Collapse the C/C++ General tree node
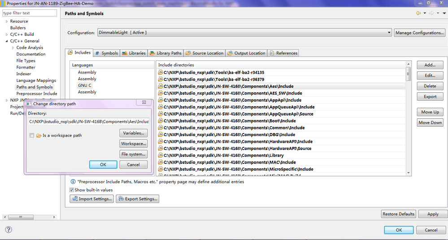The width and height of the screenshot is (448, 240). pyautogui.click(x=7, y=41)
